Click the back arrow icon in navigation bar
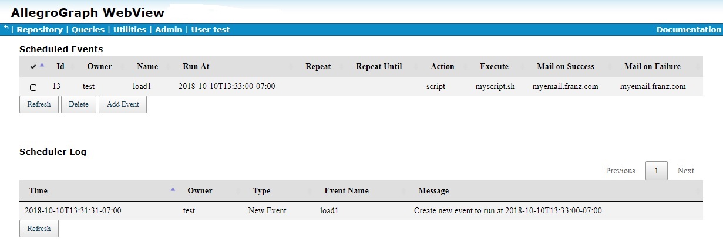Screen dimensions: 723x242 (6, 28)
